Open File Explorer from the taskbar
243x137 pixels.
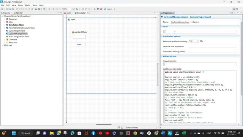pos(52,133)
